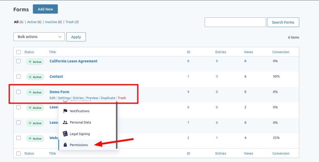Sort by Views column header
The width and height of the screenshot is (319, 162).
pos(248,52)
